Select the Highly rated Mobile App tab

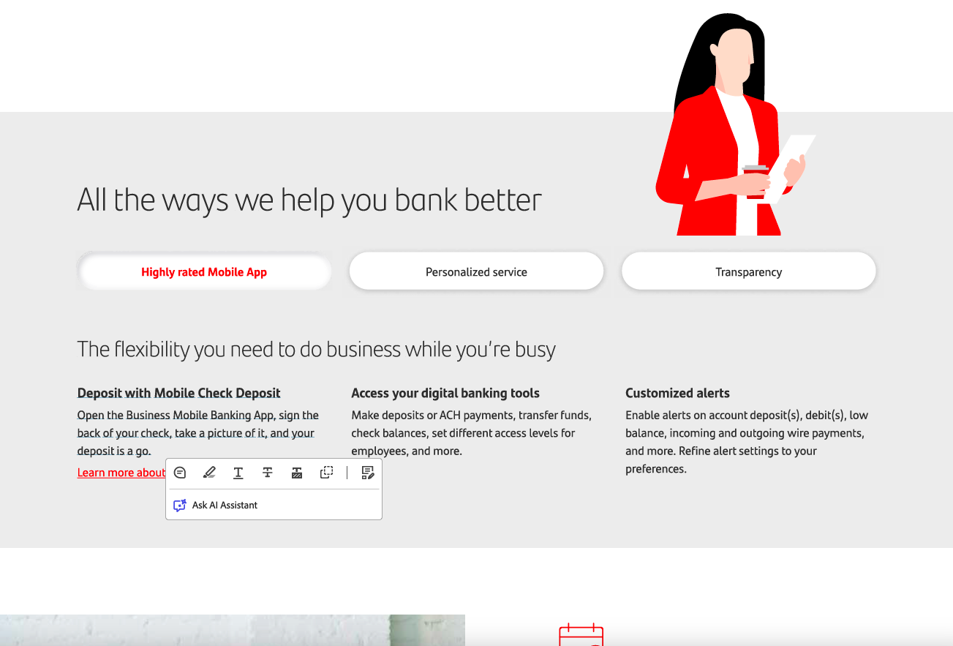click(205, 272)
